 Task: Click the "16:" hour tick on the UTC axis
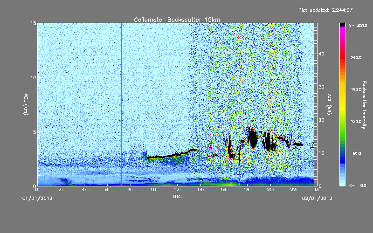224,190
